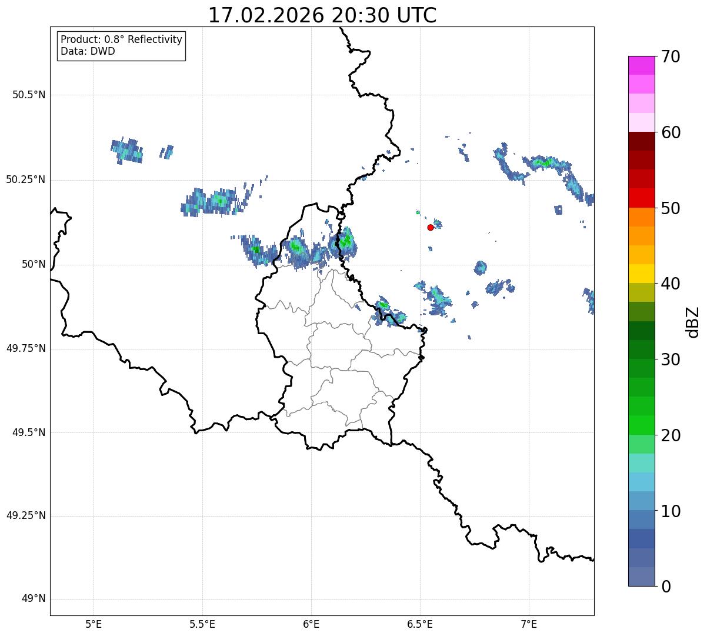Click the 5.5°E longitude label
Screen dimensions: 707x636
(202, 624)
